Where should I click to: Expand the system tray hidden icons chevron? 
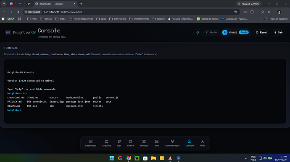[246, 158]
